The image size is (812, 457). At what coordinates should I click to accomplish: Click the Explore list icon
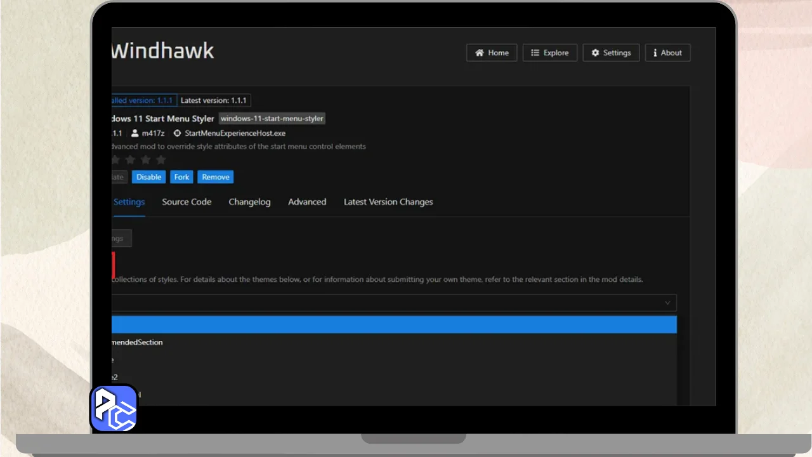tap(535, 53)
